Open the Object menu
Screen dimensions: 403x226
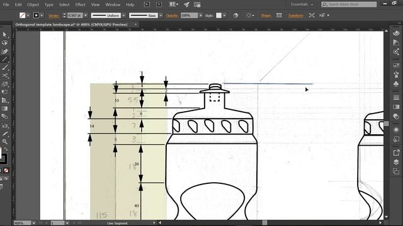33,4
